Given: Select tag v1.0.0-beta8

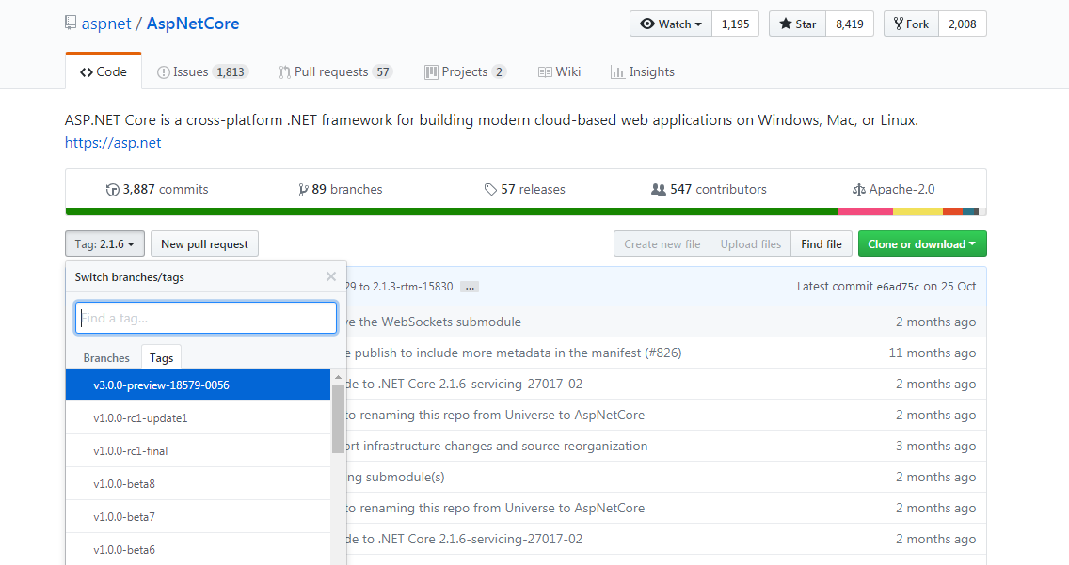Looking at the screenshot, I should pyautogui.click(x=198, y=483).
